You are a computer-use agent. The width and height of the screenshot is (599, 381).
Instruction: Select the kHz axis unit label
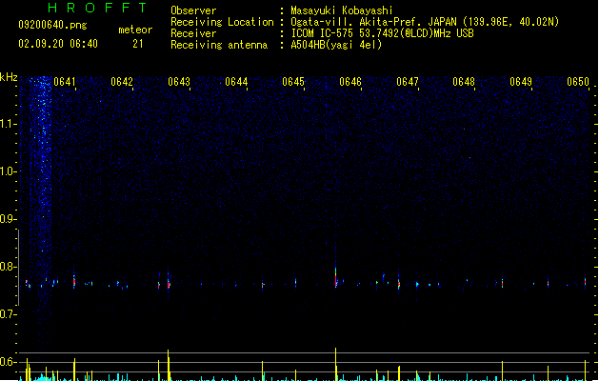click(9, 77)
